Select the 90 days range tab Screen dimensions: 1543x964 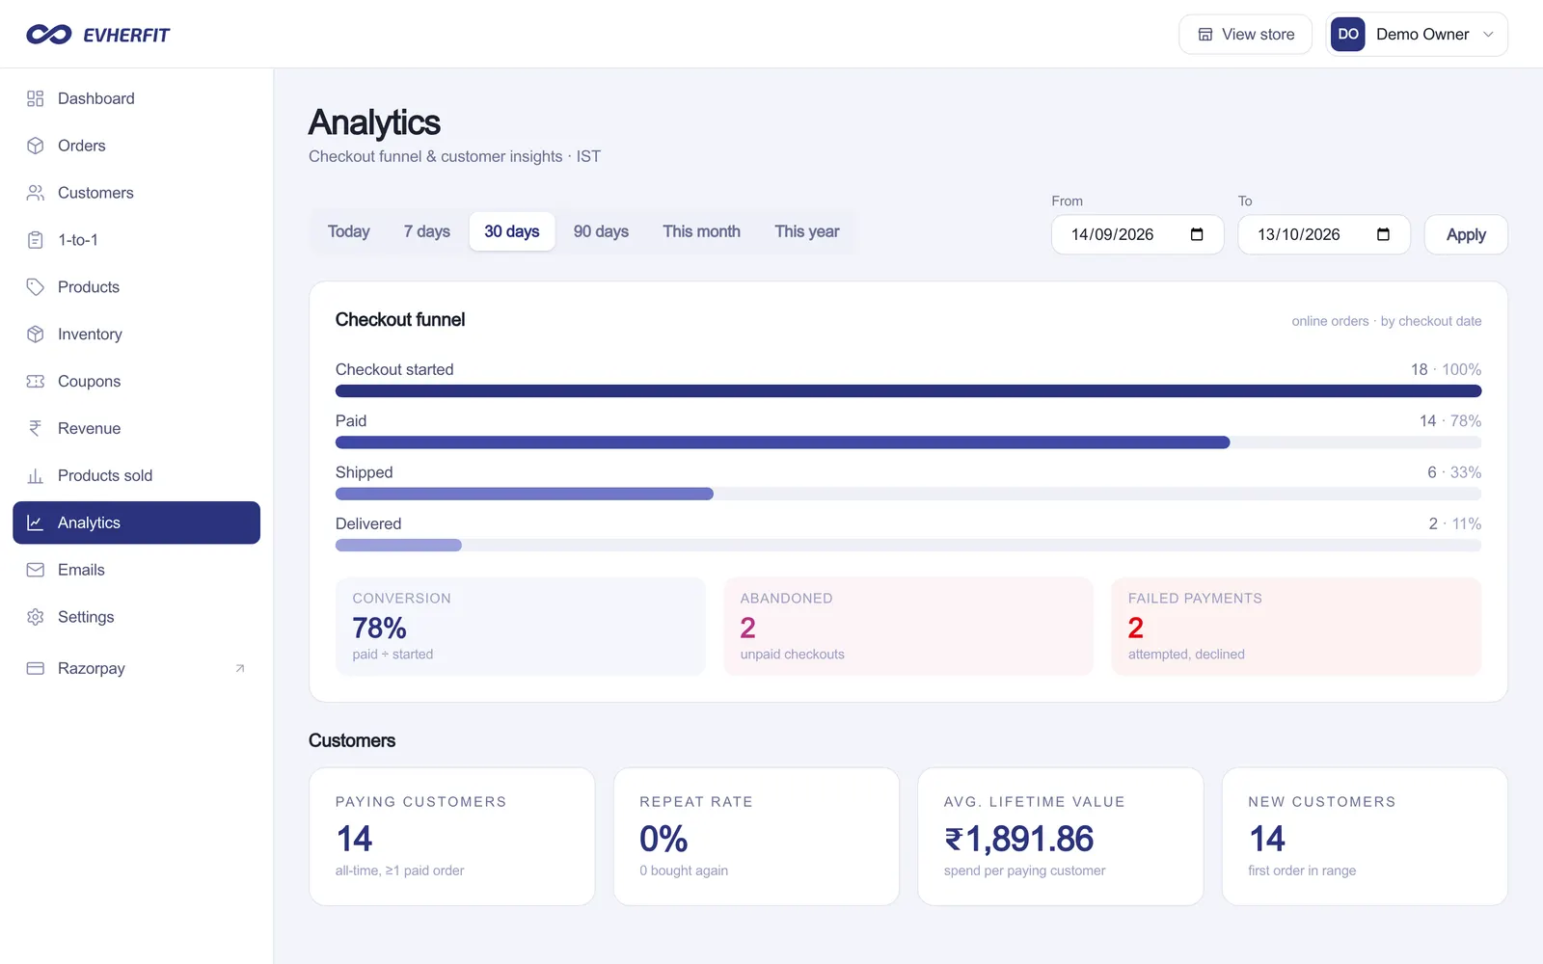point(601,231)
